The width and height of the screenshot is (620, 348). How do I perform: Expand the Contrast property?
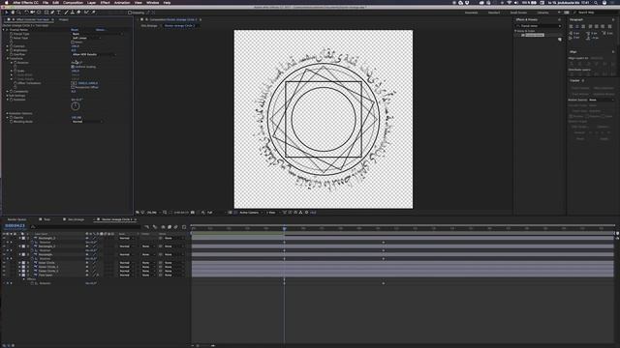pyautogui.click(x=7, y=46)
